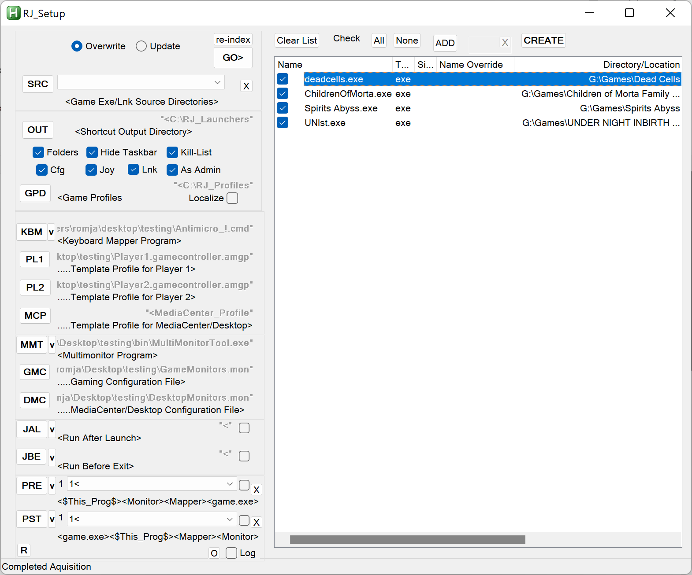The image size is (692, 575).
Task: Uncheck the Hide Taskbar checkbox
Action: pyautogui.click(x=92, y=152)
